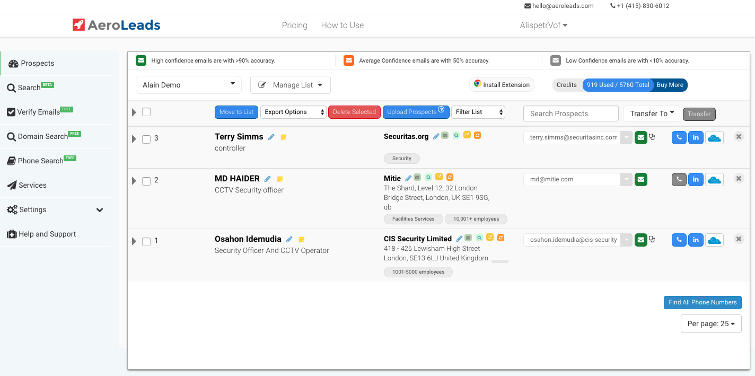Open yellow note icon for Osahon Idemudia

pyautogui.click(x=302, y=240)
